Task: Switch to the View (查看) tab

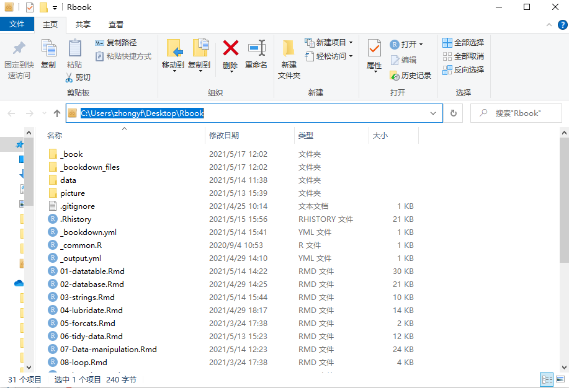Action: click(x=116, y=25)
